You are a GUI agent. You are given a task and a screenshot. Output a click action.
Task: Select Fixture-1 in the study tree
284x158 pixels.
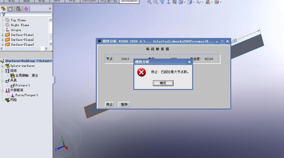(x=22, y=85)
